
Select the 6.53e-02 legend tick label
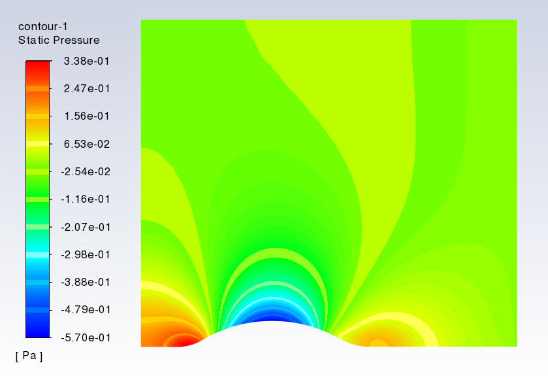coord(86,144)
